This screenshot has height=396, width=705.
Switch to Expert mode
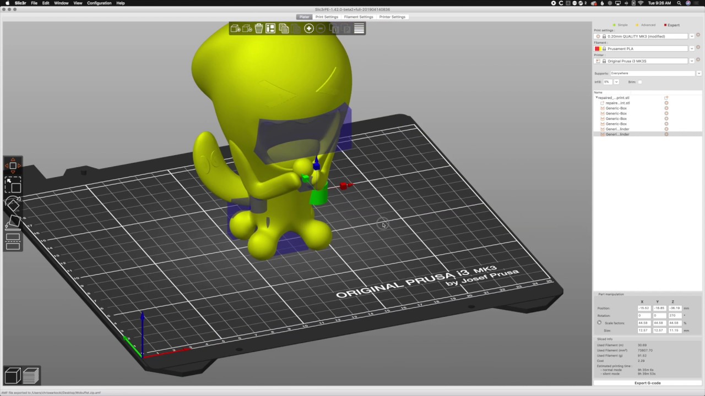[672, 25]
